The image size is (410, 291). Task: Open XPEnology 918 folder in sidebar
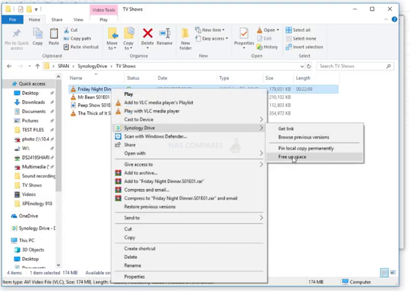pyautogui.click(x=37, y=204)
